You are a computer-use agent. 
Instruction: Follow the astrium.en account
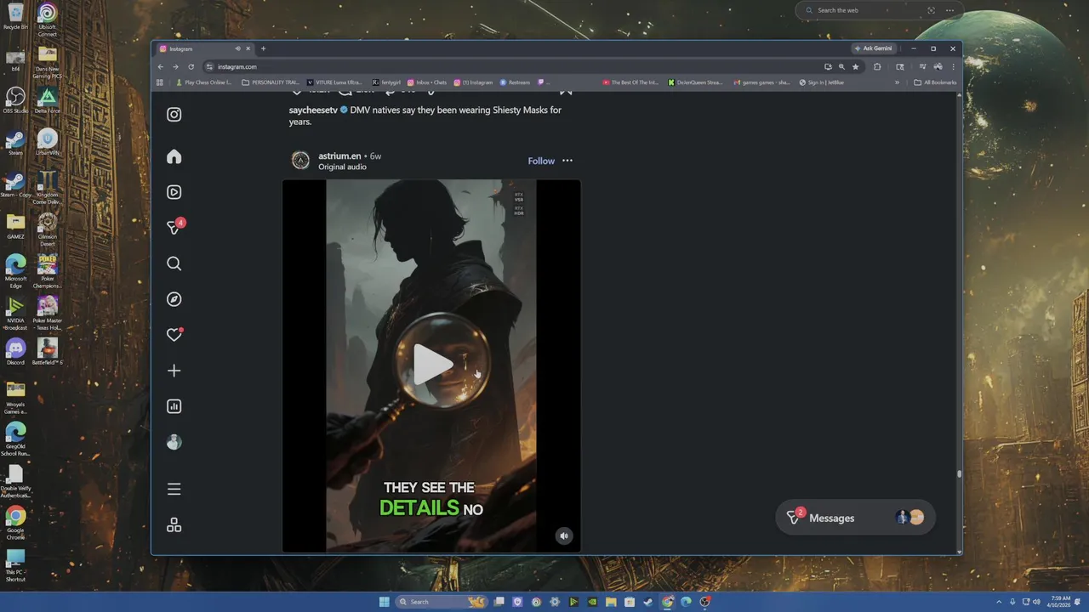(x=541, y=161)
